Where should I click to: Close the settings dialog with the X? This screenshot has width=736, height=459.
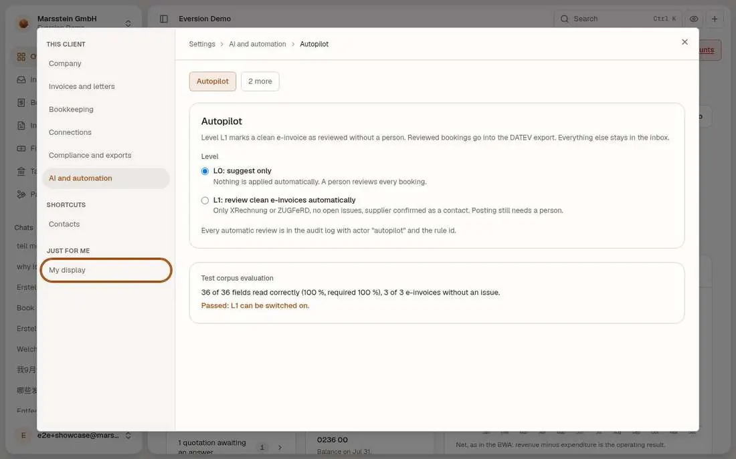684,42
